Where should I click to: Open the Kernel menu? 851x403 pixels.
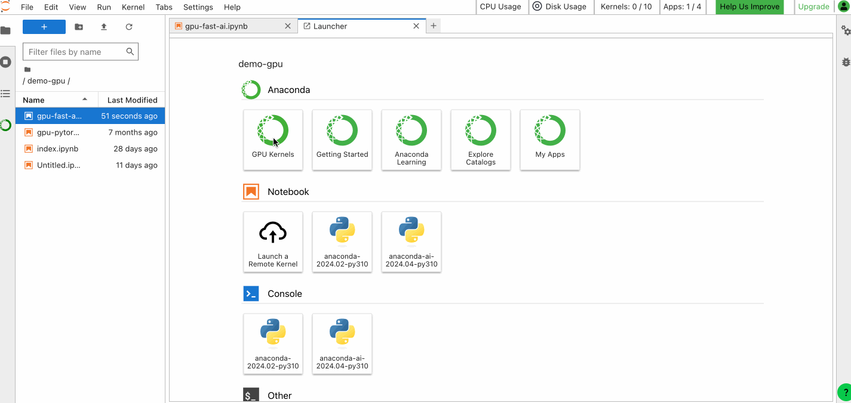[x=133, y=7]
